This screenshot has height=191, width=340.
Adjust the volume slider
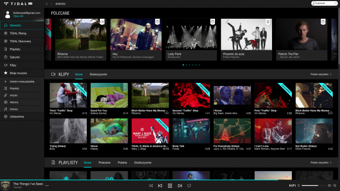313,185
